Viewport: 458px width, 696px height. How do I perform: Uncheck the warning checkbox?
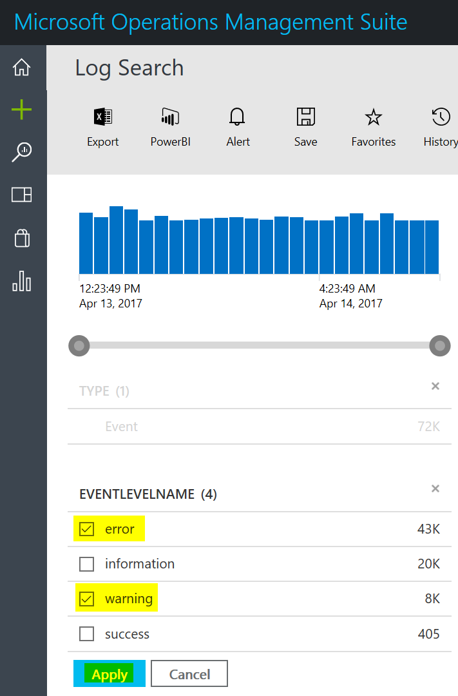pos(86,599)
